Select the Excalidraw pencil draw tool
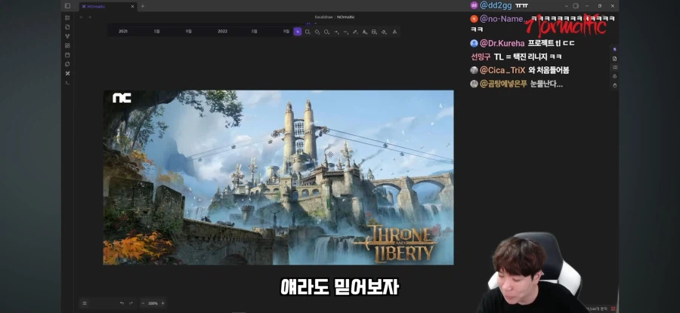680x313 pixels. point(355,32)
